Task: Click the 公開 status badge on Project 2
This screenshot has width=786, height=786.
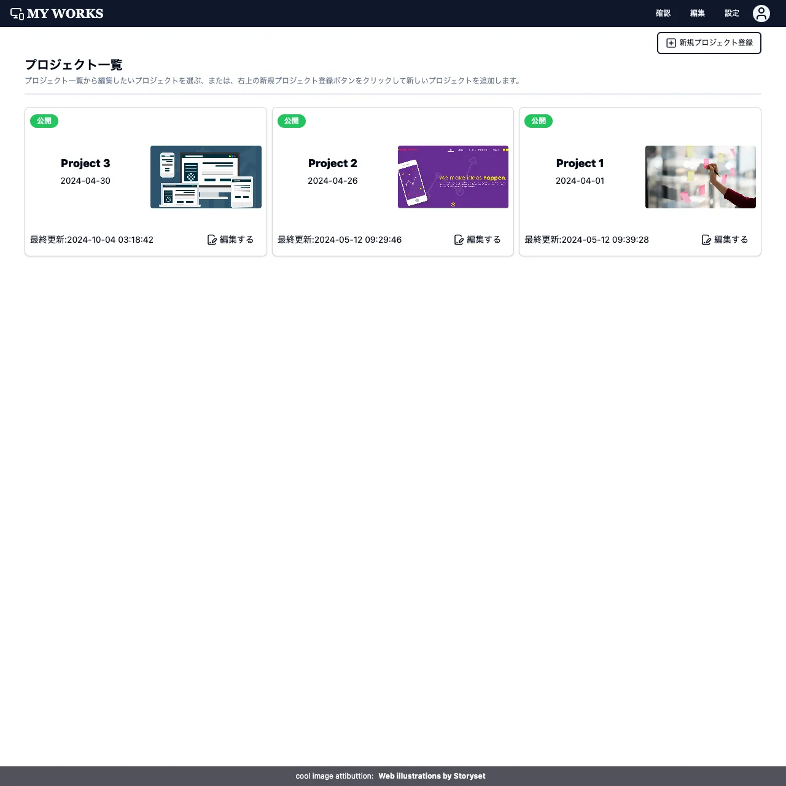Action: [292, 121]
